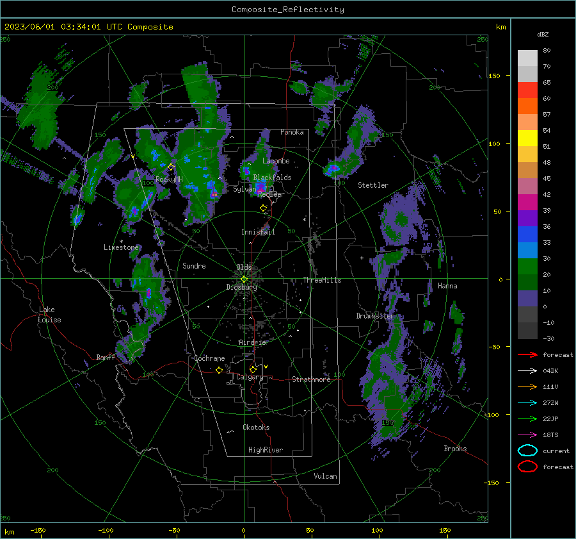Click the 150 km right axis tick label

(495, 76)
